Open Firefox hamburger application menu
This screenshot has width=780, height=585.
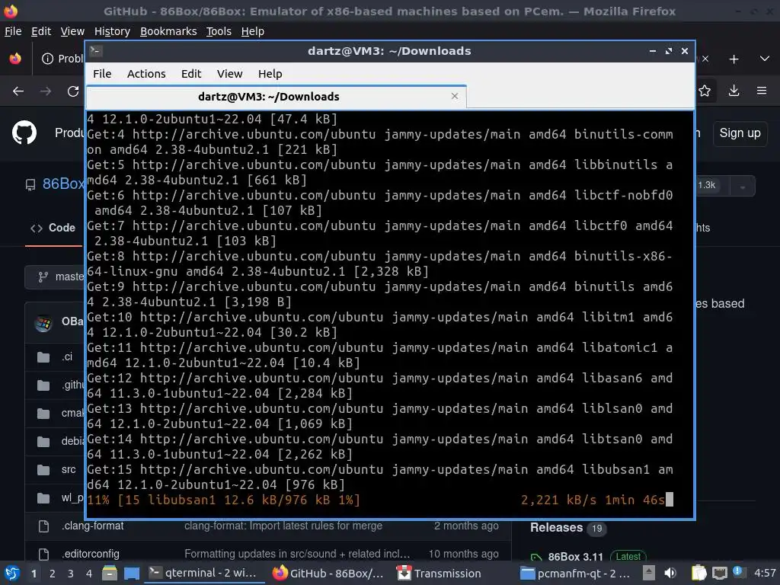[x=762, y=91]
